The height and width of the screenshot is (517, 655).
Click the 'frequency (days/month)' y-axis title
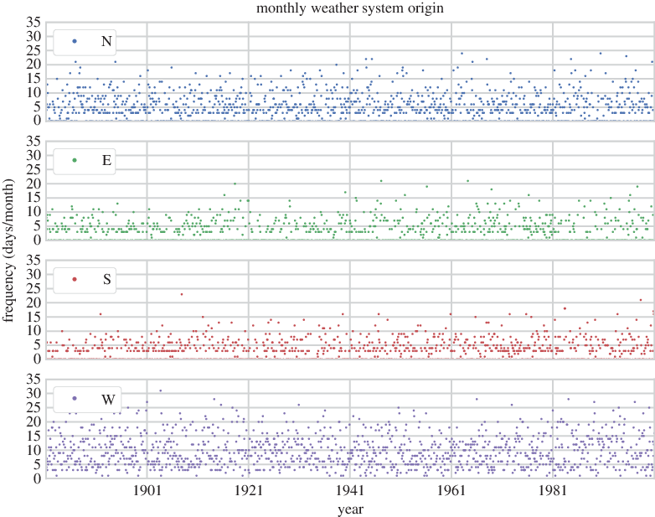click(x=8, y=250)
